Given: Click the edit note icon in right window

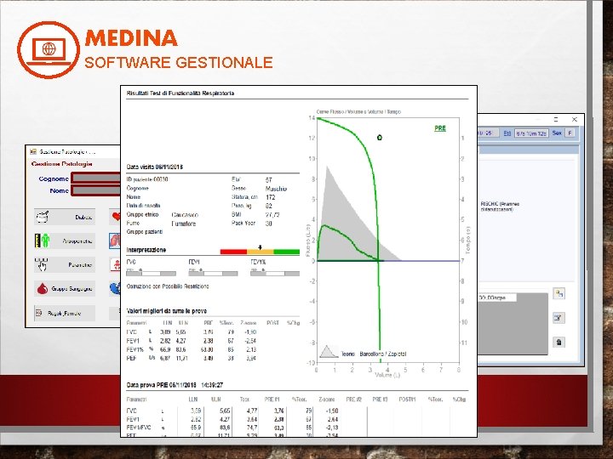Looking at the screenshot, I should (x=559, y=318).
